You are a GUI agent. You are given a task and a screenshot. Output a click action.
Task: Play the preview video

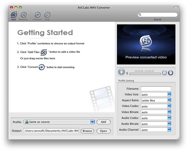tap(122, 72)
